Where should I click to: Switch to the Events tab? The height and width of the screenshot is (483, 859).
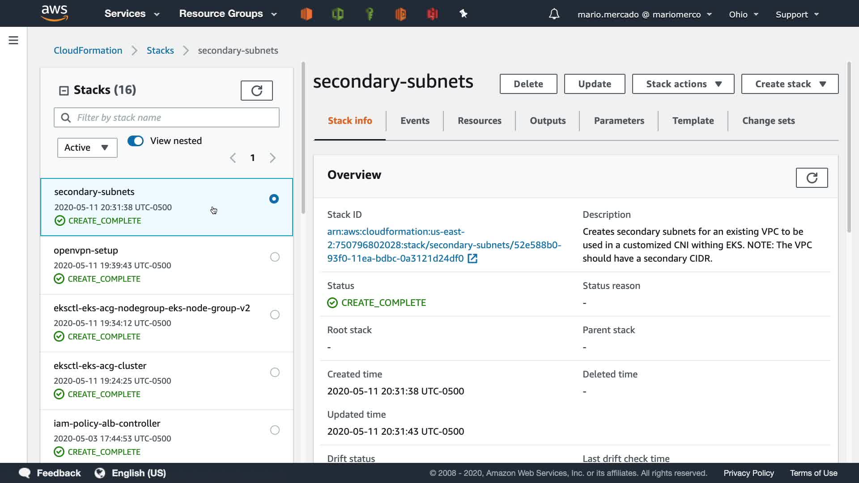(x=415, y=121)
